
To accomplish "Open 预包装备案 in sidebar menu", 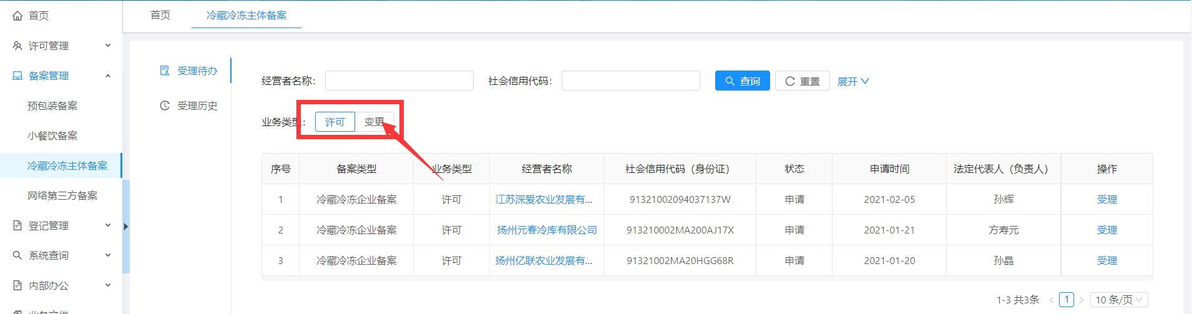I will coord(52,105).
